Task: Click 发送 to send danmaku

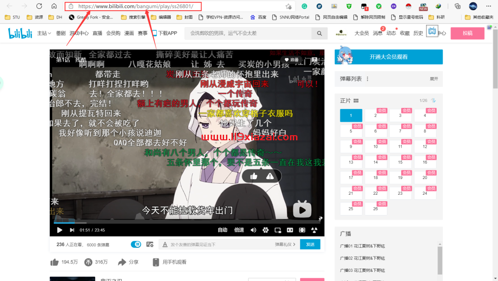Action: point(310,244)
